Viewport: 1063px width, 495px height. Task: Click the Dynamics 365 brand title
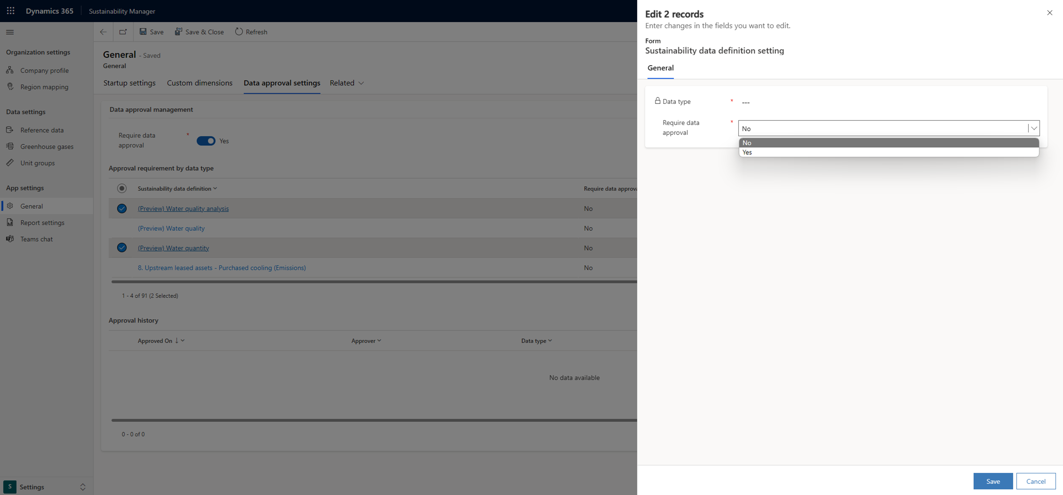coord(49,11)
